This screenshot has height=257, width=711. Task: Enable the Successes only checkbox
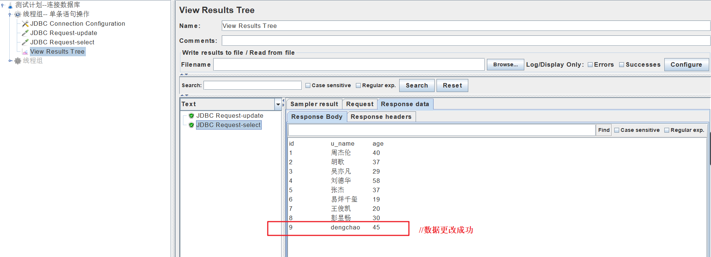[x=622, y=65]
